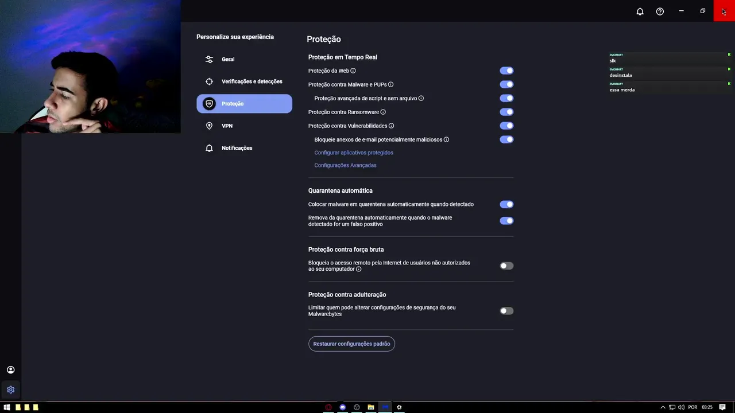Click Configurar aplicativos protegidos link
735x413 pixels.
pos(354,153)
